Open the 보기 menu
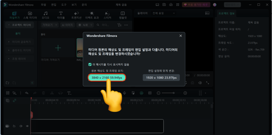 (x=74, y=5)
